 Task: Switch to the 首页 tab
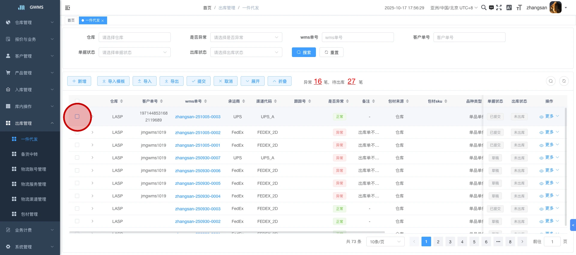pos(71,20)
